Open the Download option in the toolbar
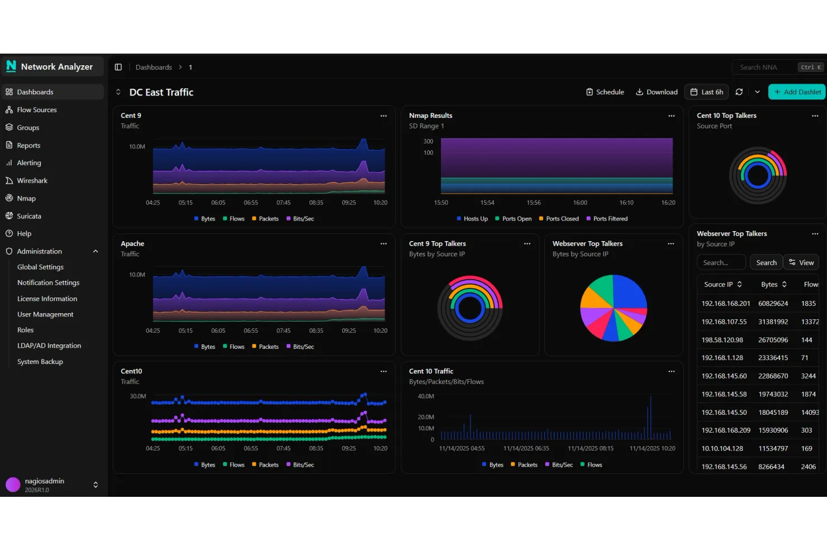This screenshot has height=551, width=827. click(x=657, y=92)
